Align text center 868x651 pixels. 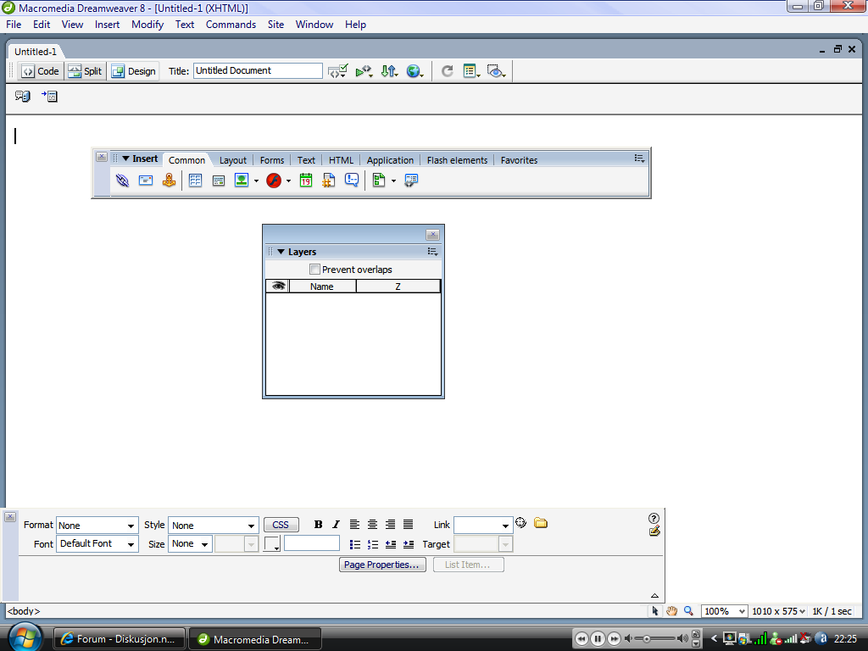[x=373, y=524]
